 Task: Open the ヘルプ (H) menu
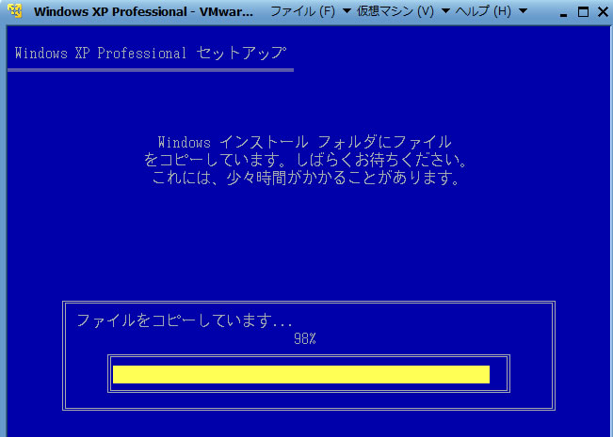tap(483, 11)
